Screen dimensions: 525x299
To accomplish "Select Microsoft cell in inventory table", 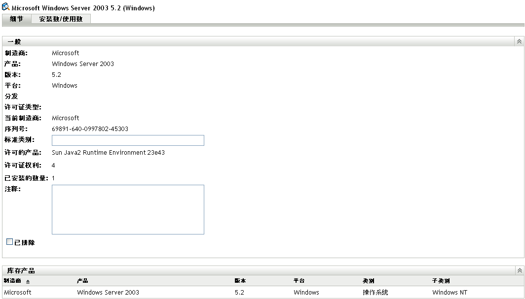I will pyautogui.click(x=18, y=292).
